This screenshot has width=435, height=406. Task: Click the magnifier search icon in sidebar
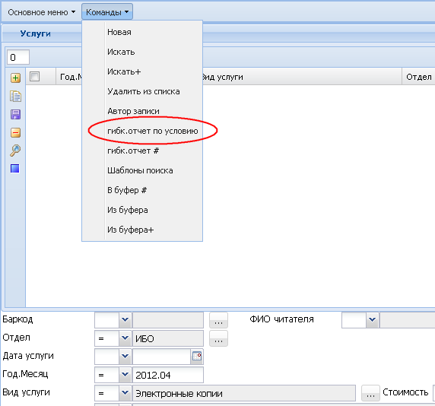tap(15, 151)
